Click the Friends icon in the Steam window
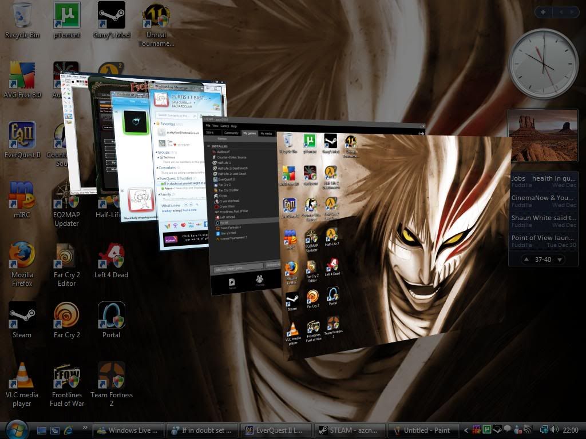 pos(260,281)
